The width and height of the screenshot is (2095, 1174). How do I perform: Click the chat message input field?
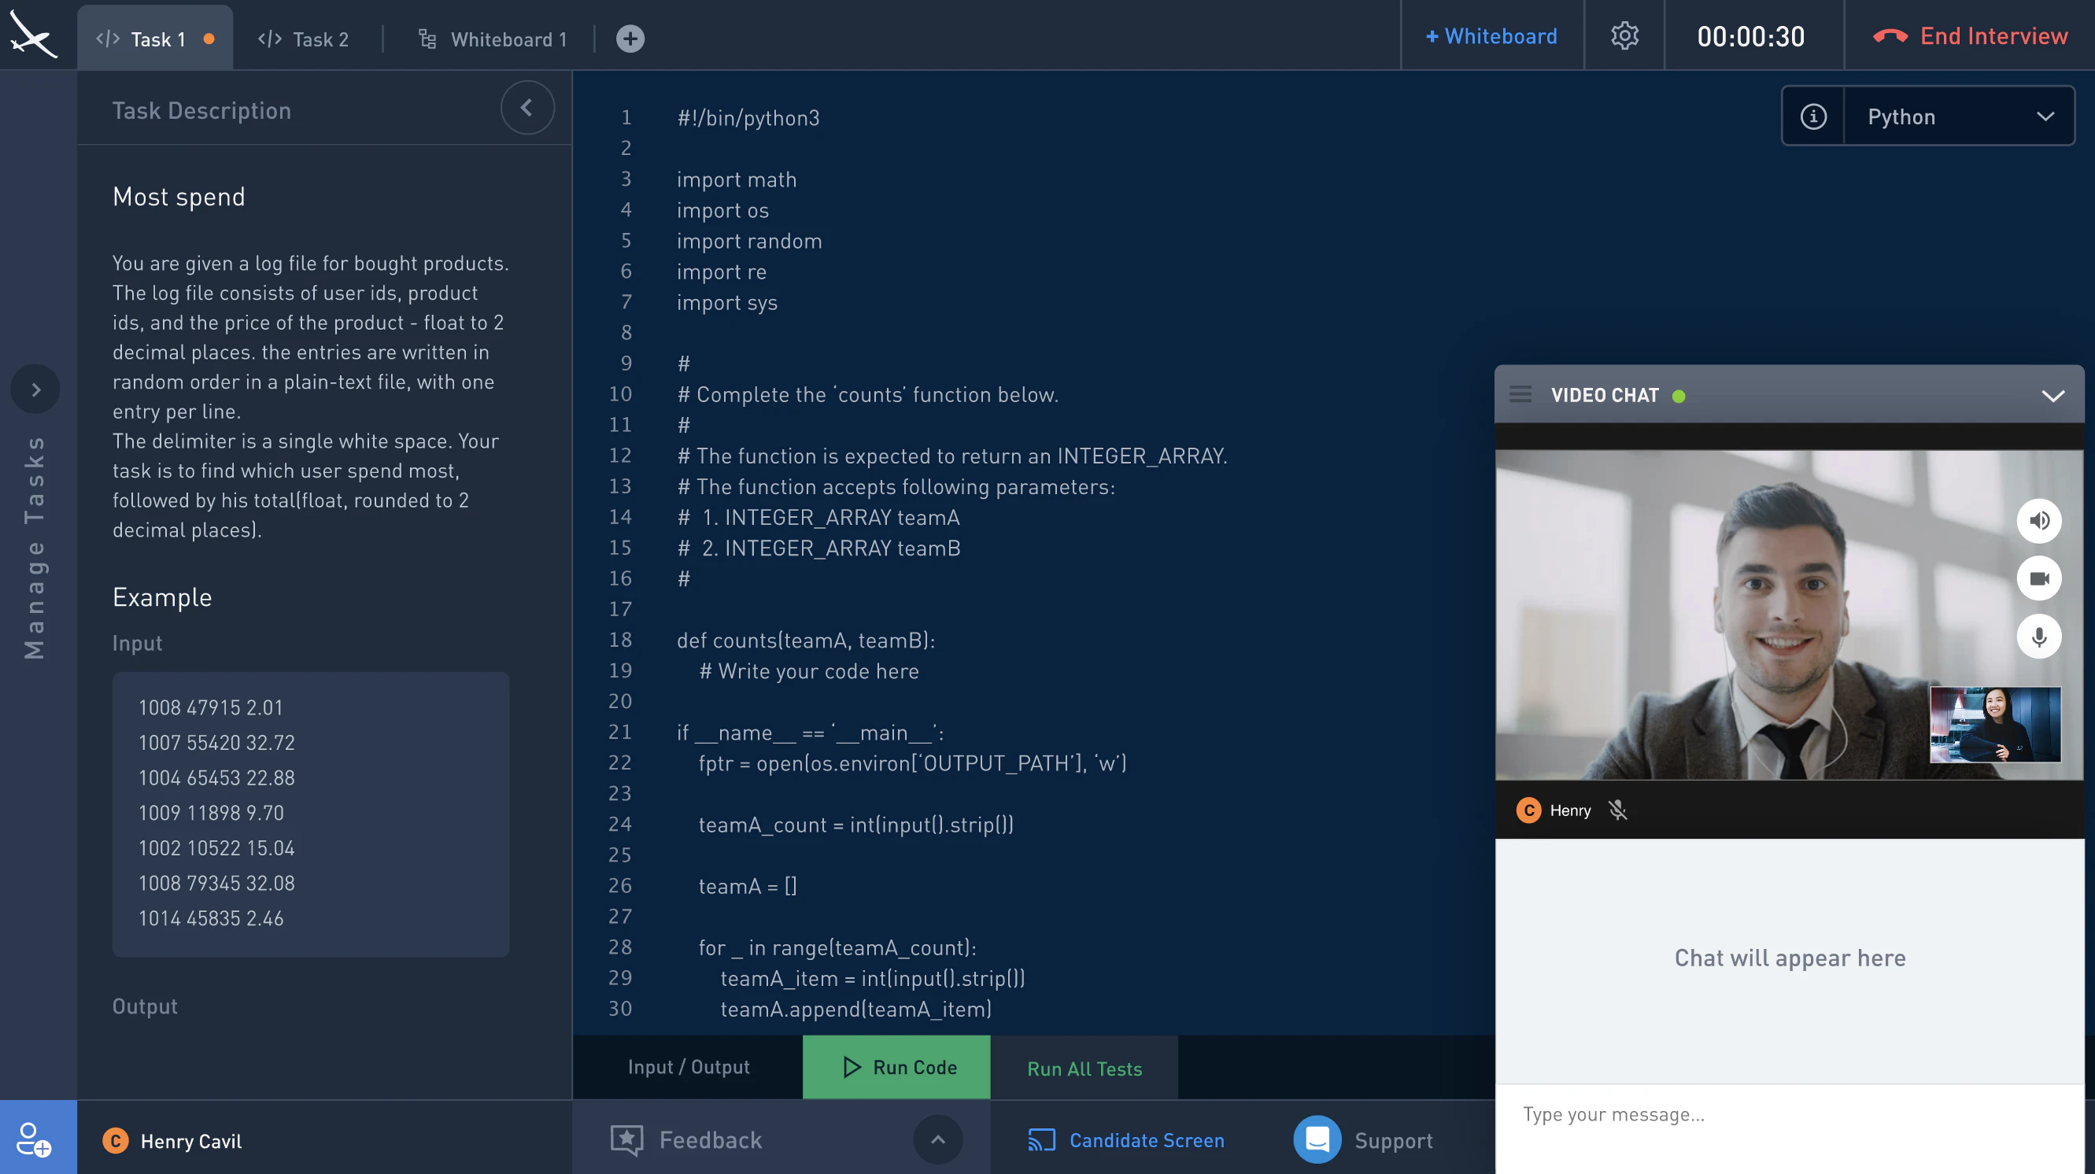coord(1789,1114)
